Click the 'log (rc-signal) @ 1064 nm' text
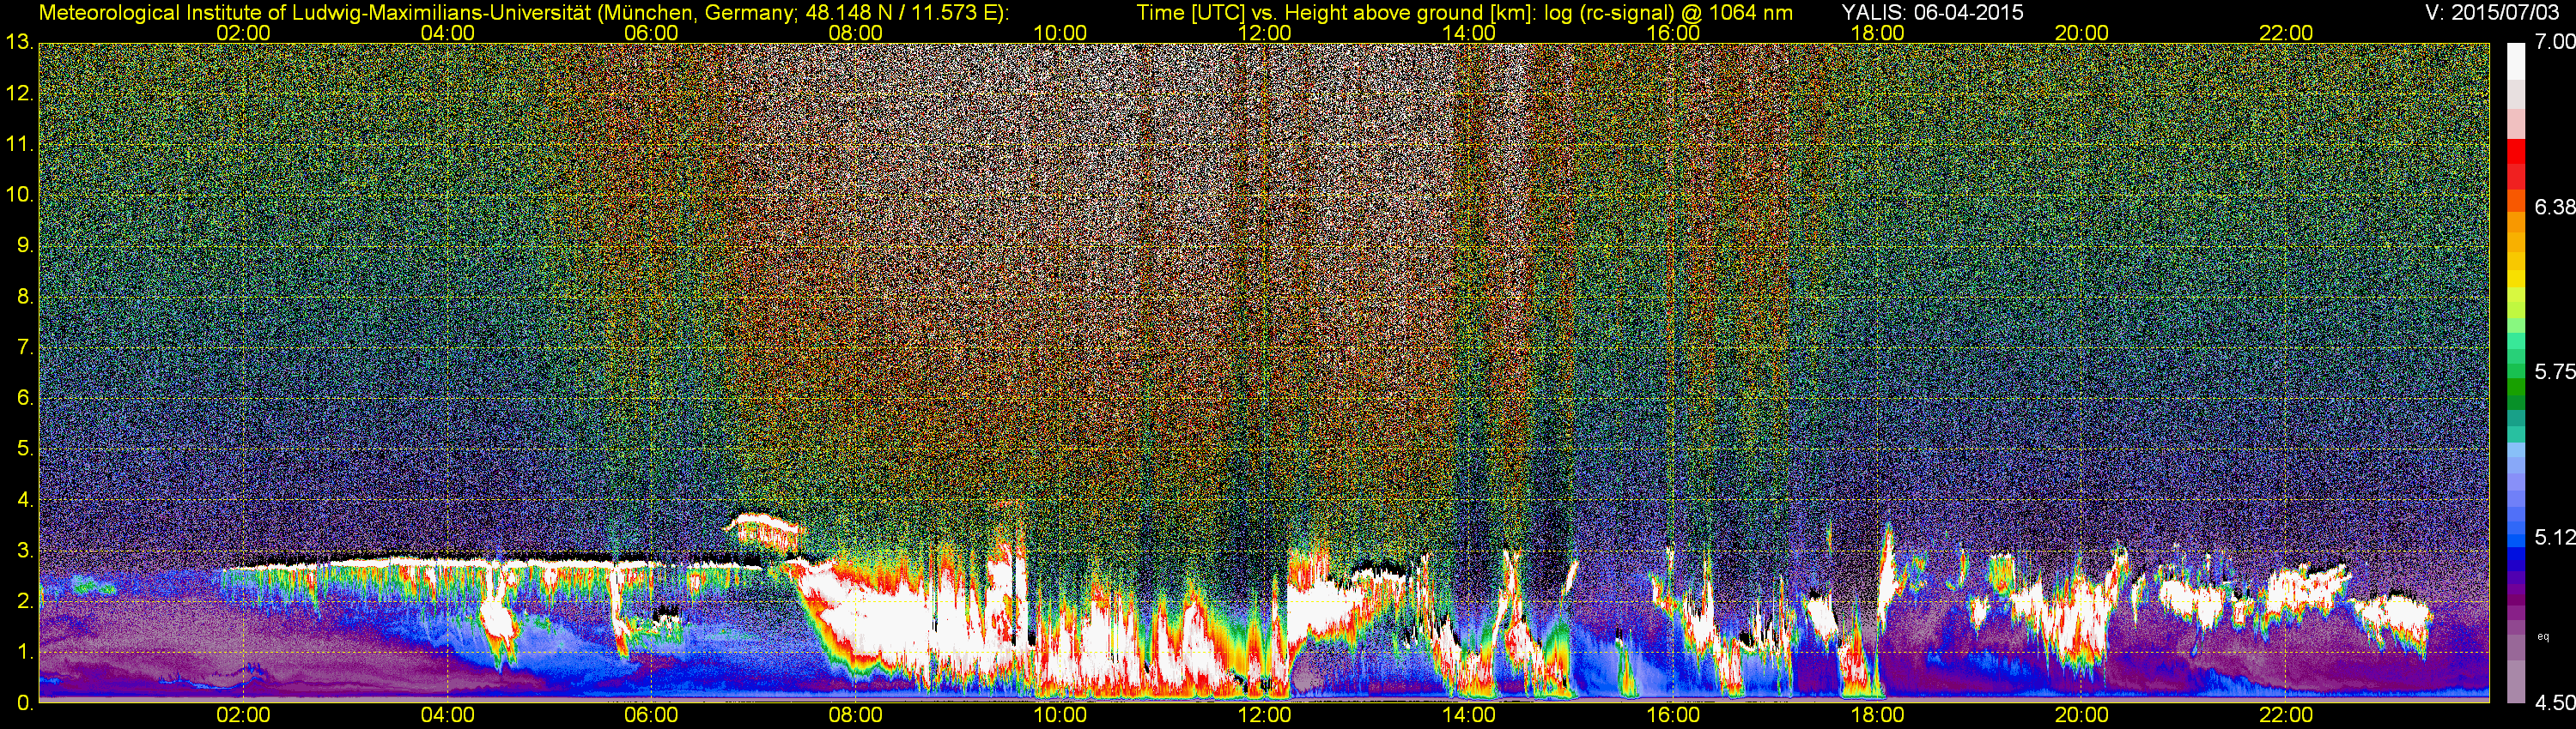Screen dimensions: 2576x729 click(x=1668, y=13)
